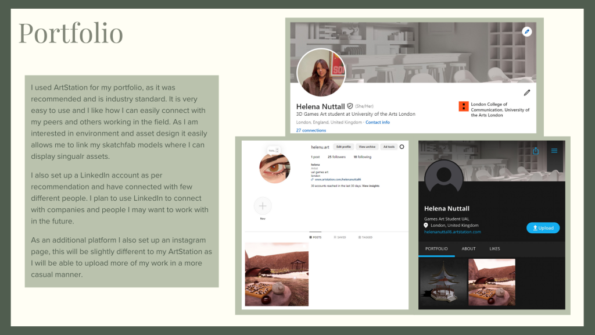
Task: Click the verification shield beside Helena Nuttall
Action: pyautogui.click(x=350, y=106)
